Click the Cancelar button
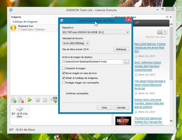This screenshot has width=182, height=140. point(121,108)
